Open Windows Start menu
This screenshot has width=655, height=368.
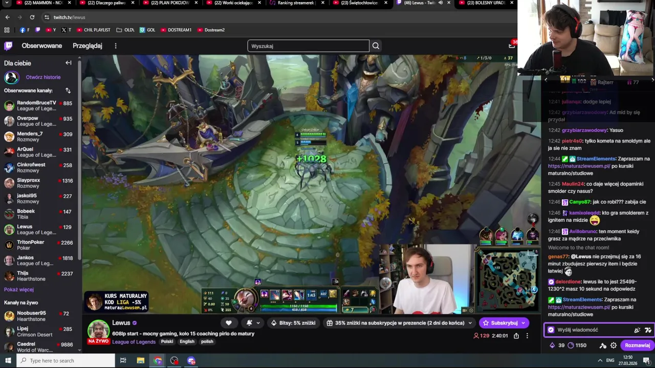(x=8, y=361)
